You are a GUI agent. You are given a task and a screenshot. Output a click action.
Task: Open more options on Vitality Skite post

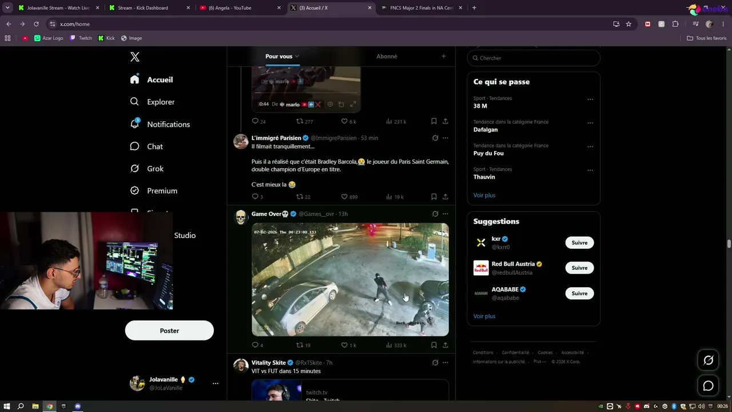[x=445, y=363]
